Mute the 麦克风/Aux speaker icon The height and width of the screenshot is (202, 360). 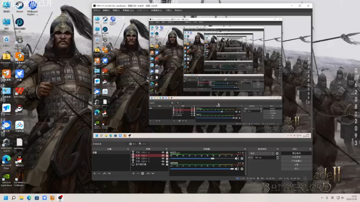237,158
